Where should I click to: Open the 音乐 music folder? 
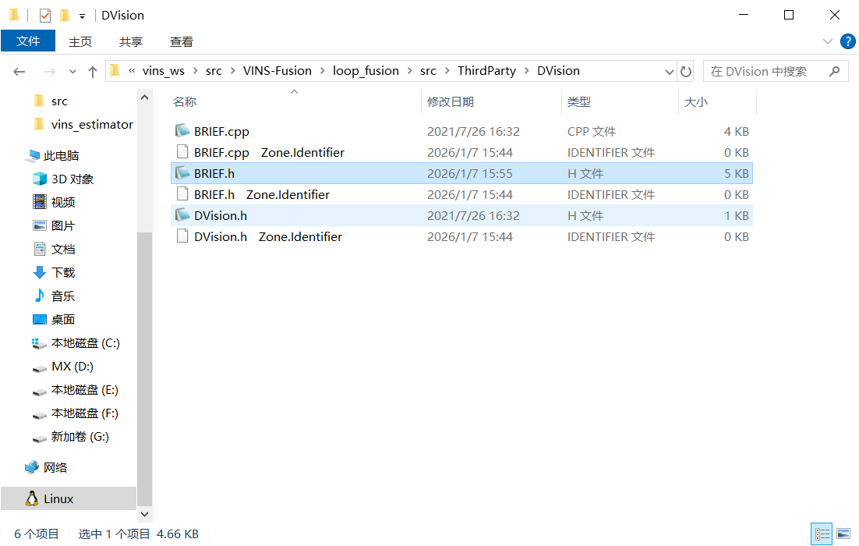(x=62, y=296)
